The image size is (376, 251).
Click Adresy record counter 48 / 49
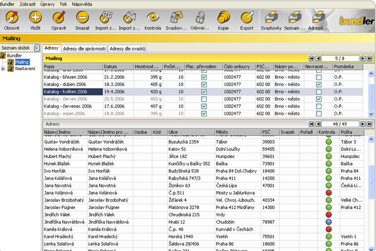(x=340, y=124)
